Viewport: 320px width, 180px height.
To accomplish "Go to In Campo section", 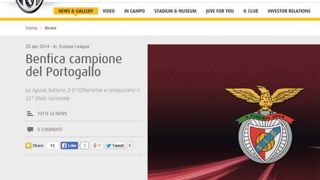I will pos(134,11).
